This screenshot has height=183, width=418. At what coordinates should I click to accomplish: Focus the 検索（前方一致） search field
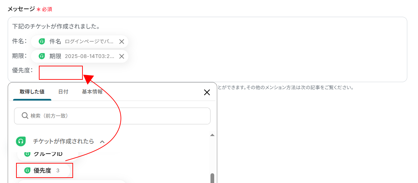112,116
